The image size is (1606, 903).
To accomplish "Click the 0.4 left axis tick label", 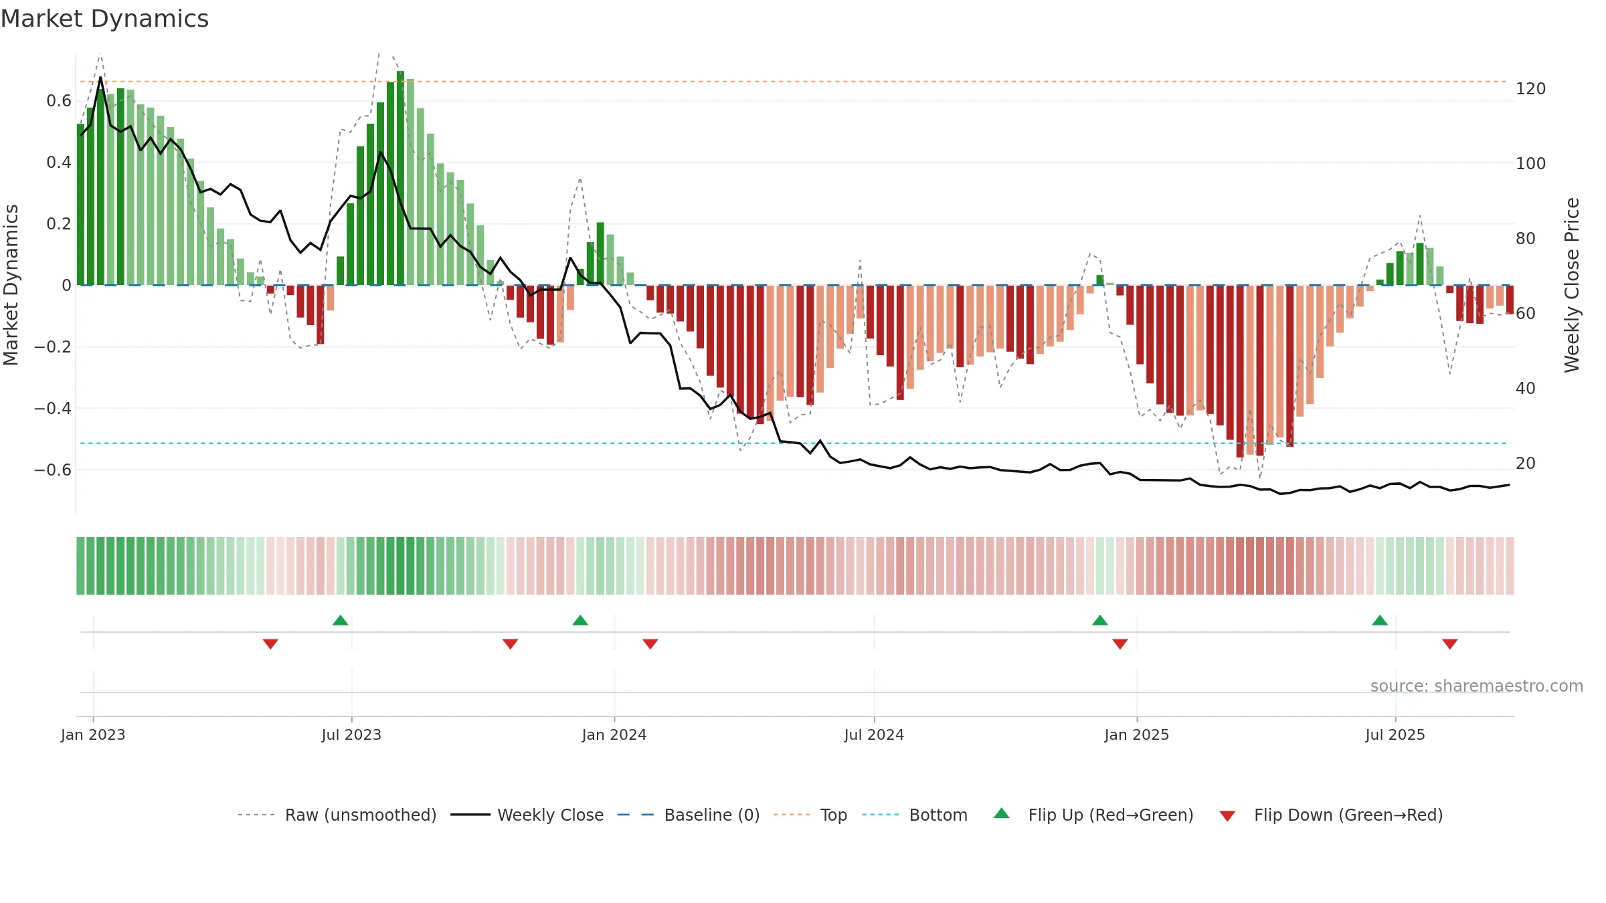I will (x=59, y=163).
